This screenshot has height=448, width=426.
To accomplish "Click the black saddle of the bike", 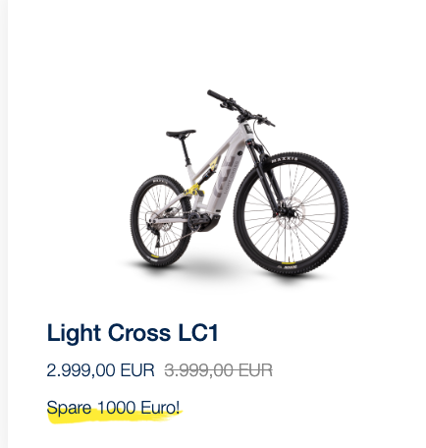I will pos(181,134).
